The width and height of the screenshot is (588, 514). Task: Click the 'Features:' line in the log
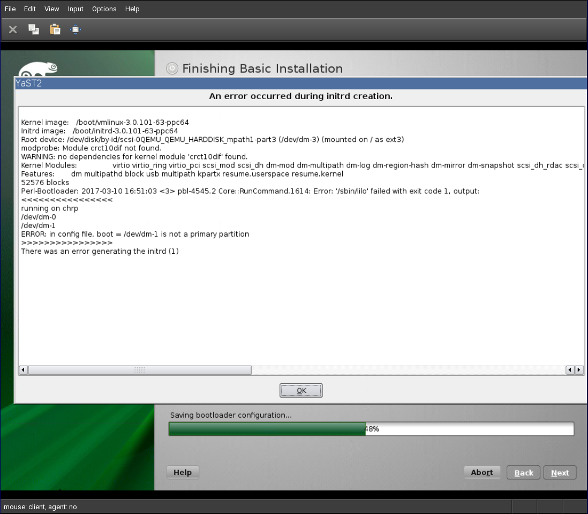click(x=182, y=174)
